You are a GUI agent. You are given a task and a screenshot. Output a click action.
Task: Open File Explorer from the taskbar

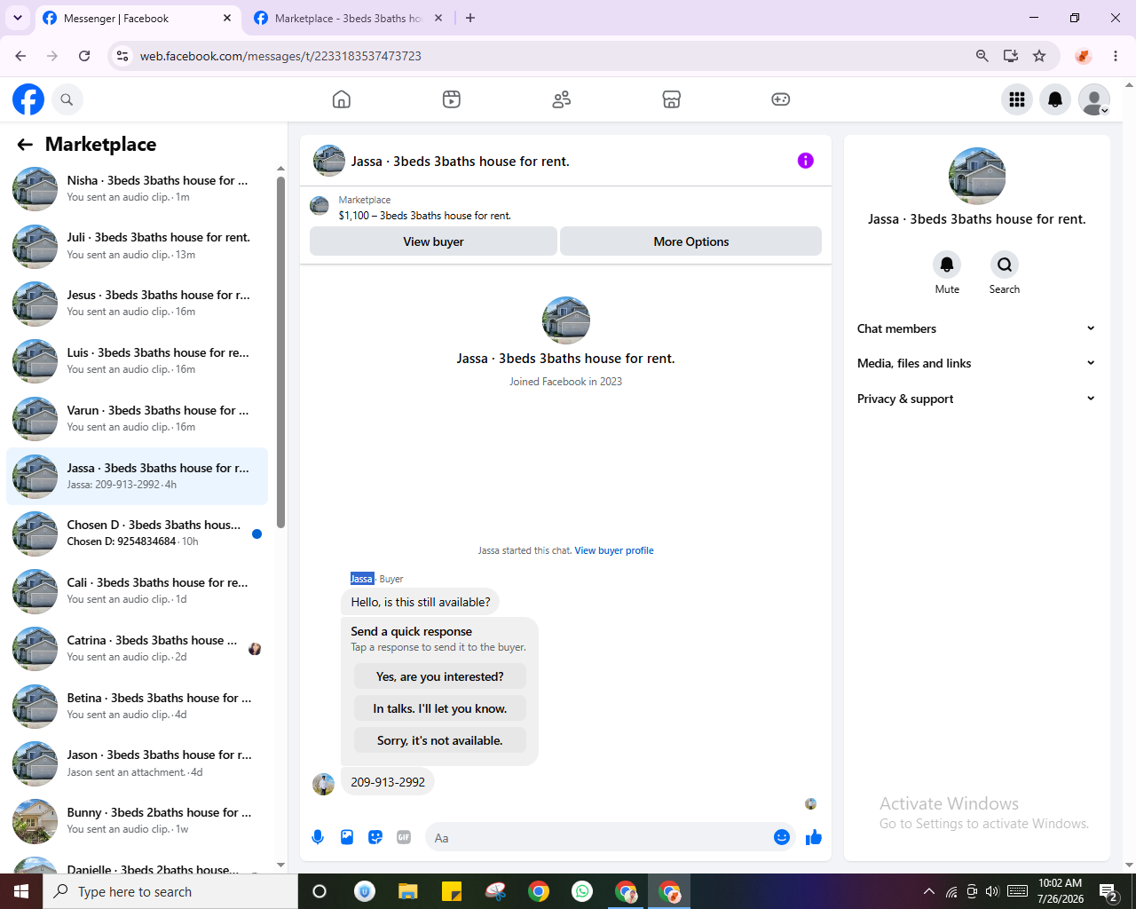(x=408, y=891)
